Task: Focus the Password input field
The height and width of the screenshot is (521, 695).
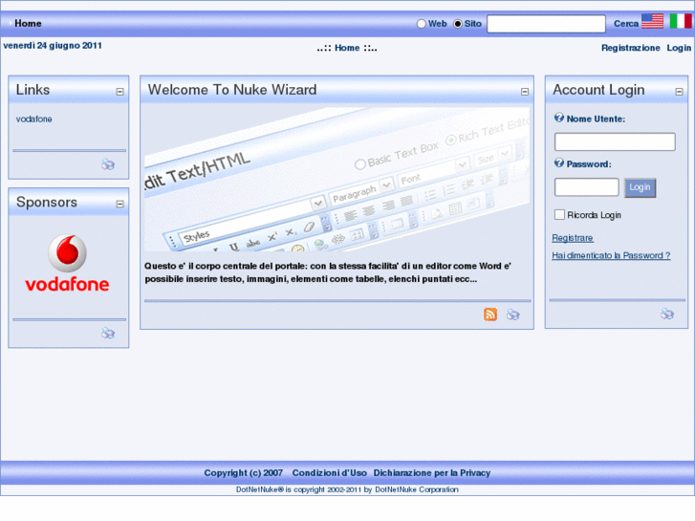Action: pos(586,187)
